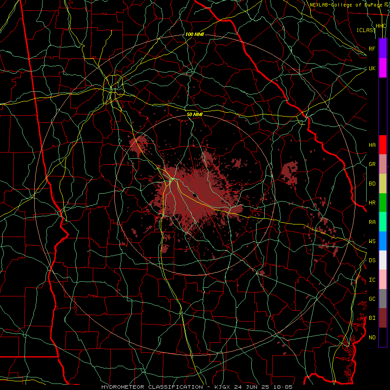Click the DS legend label

372,260
